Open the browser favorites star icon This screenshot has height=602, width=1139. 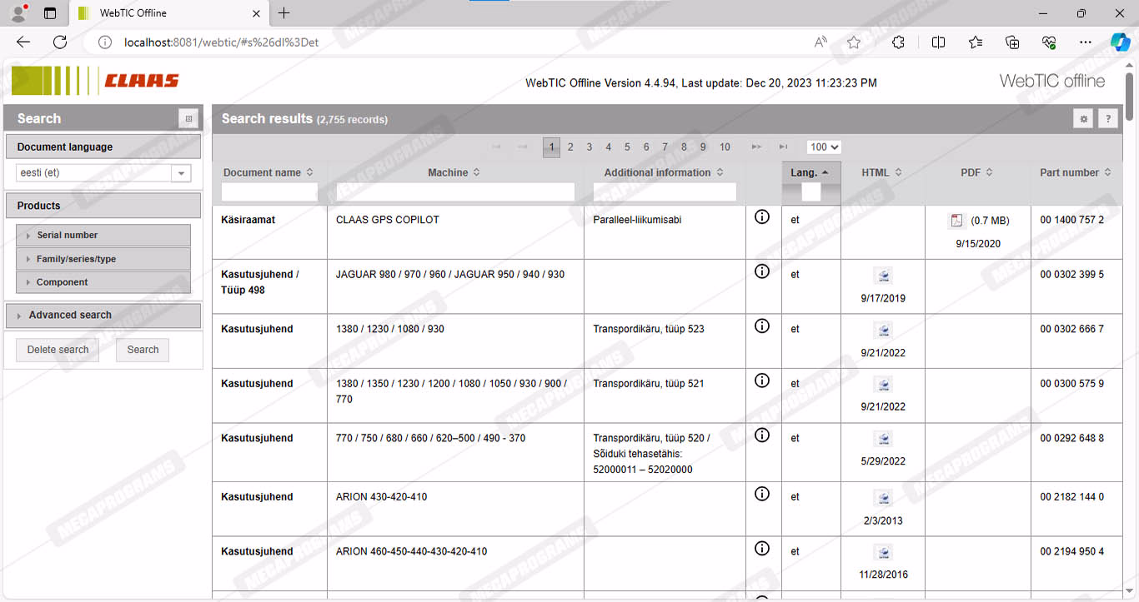(x=853, y=42)
